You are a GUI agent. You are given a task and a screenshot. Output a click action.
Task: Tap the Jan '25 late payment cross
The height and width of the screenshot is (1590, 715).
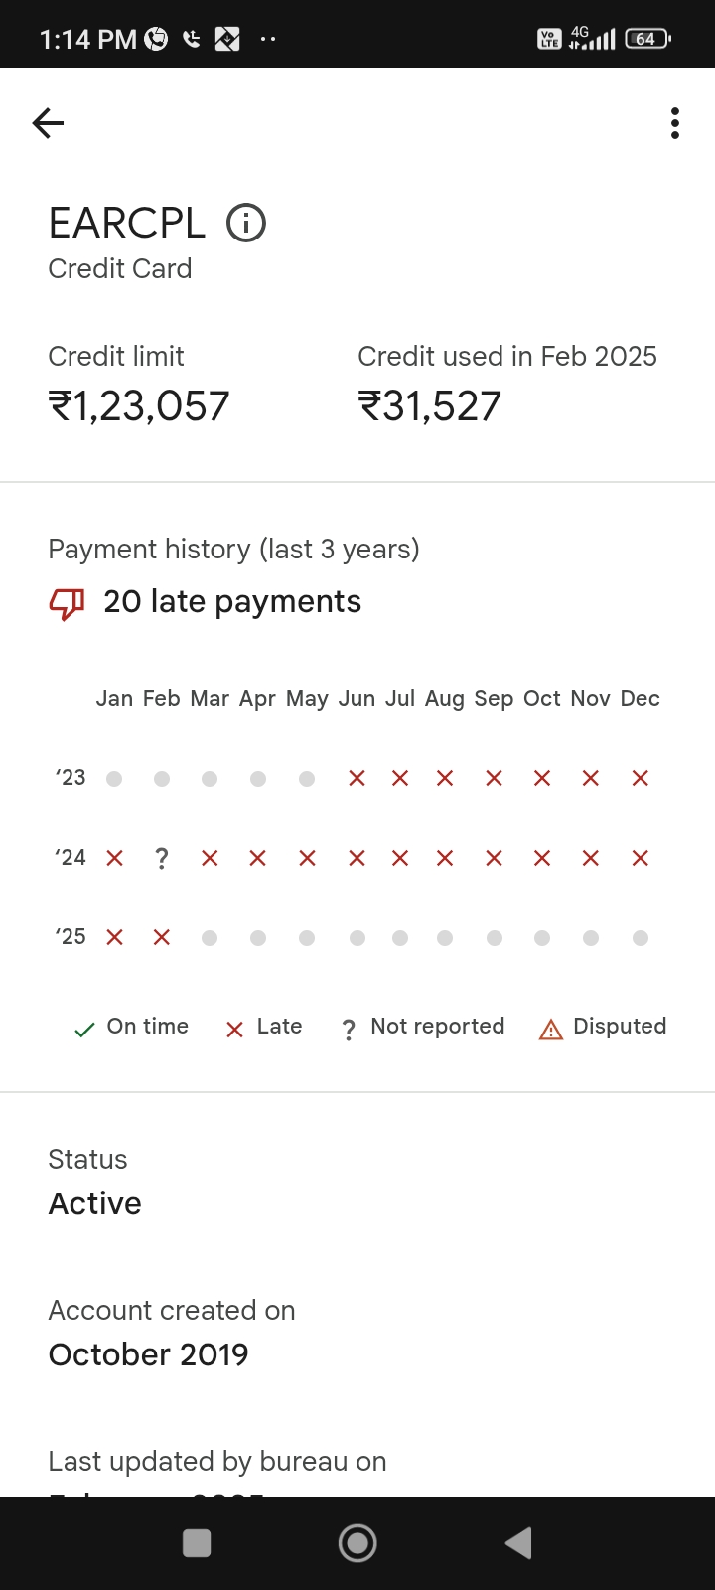point(115,937)
